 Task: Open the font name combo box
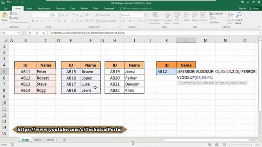pos(42,15)
